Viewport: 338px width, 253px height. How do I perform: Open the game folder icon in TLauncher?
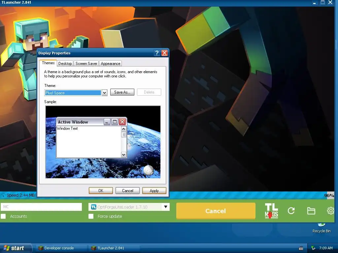pos(311,211)
